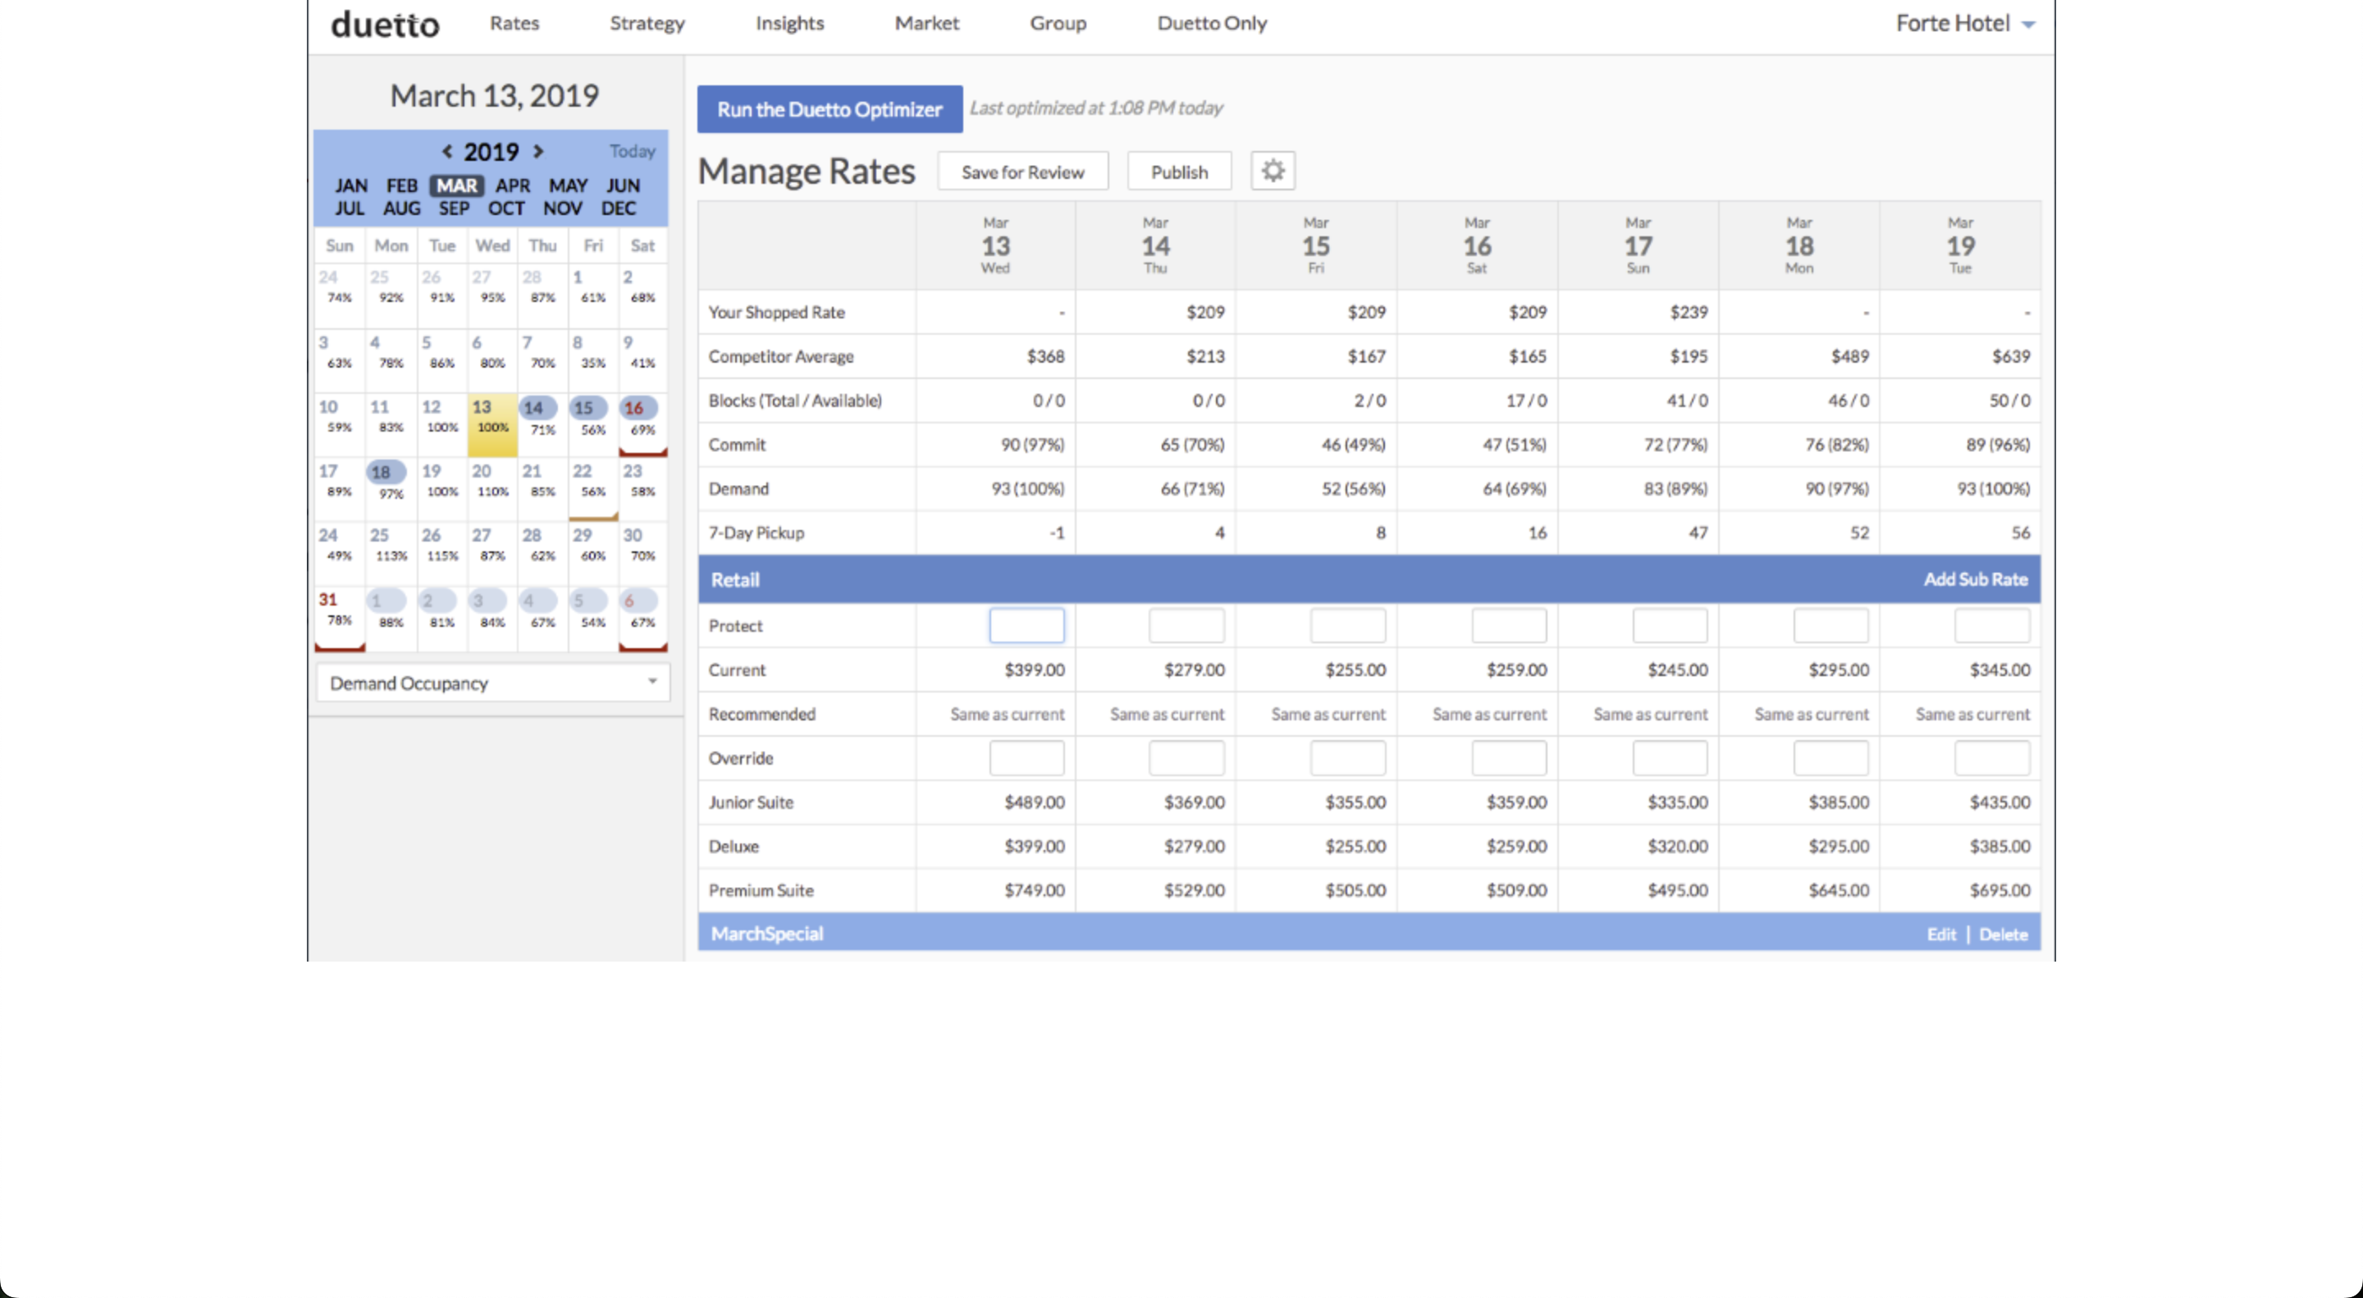
Task: Select APR in the month picker
Action: pos(513,185)
